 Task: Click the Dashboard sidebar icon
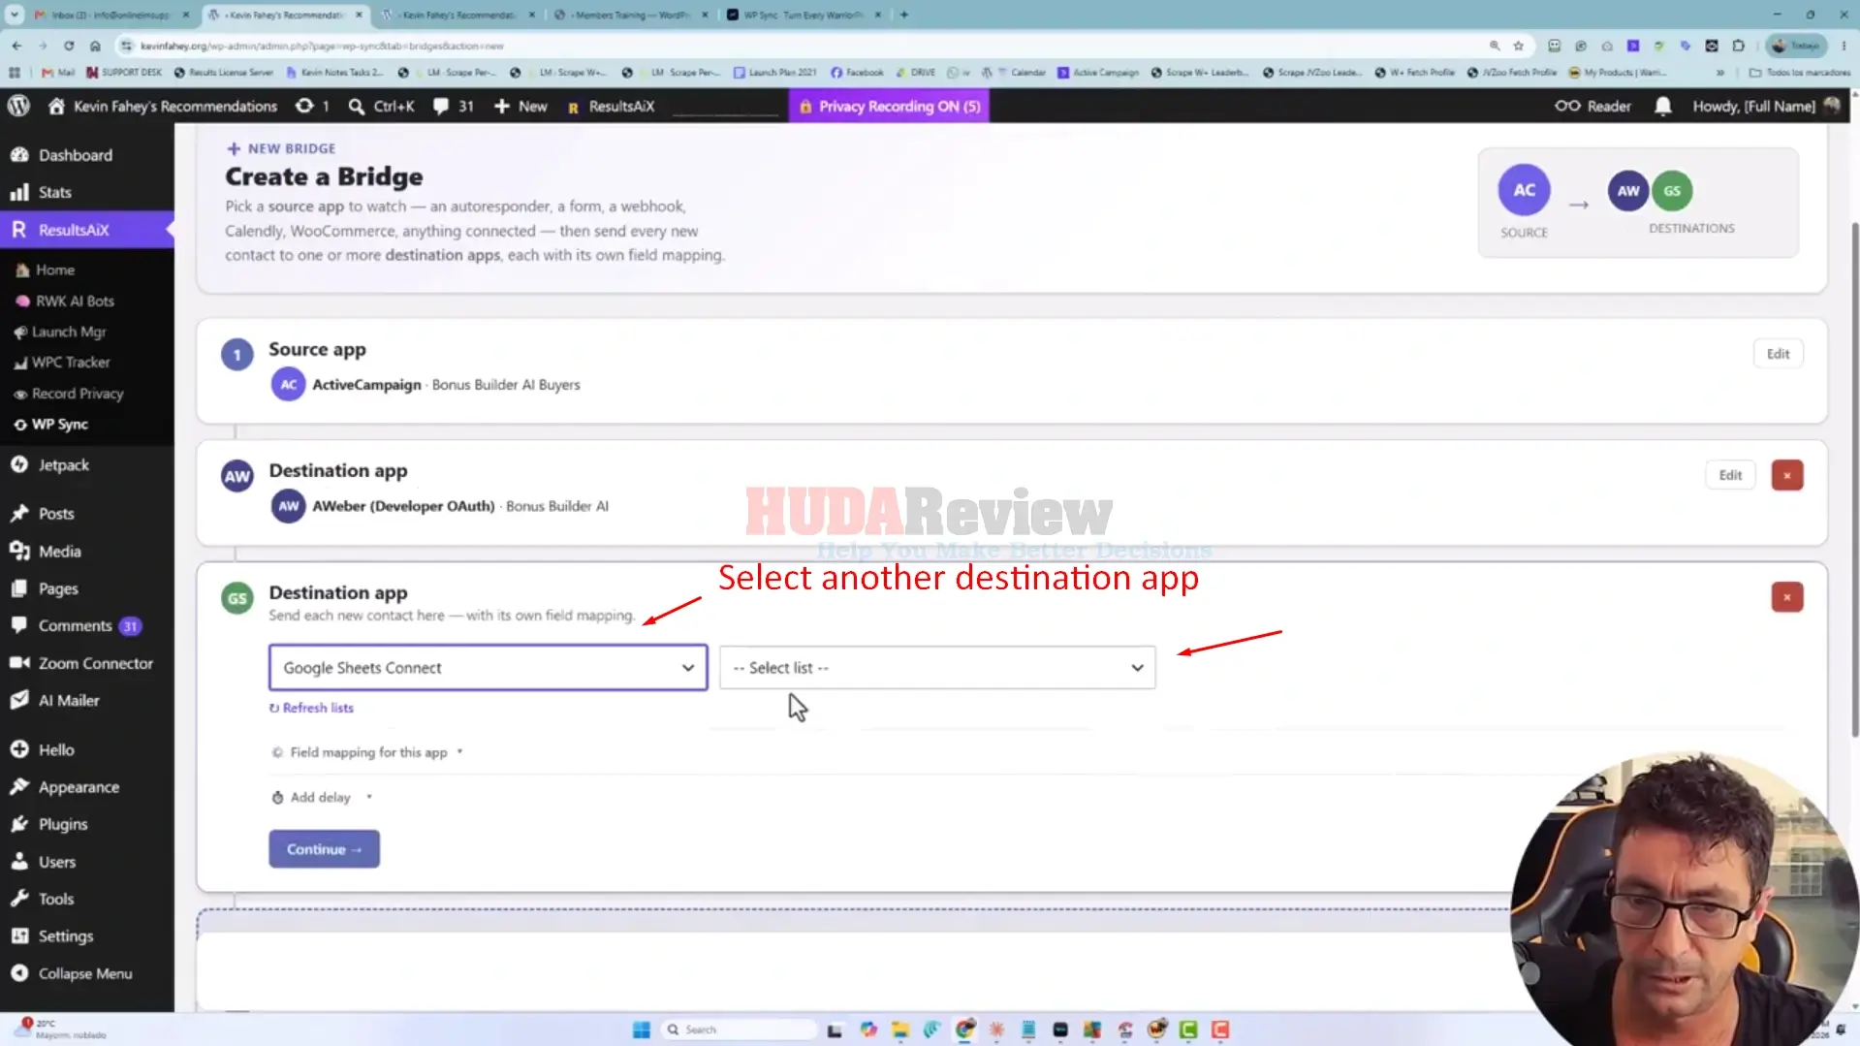(19, 155)
